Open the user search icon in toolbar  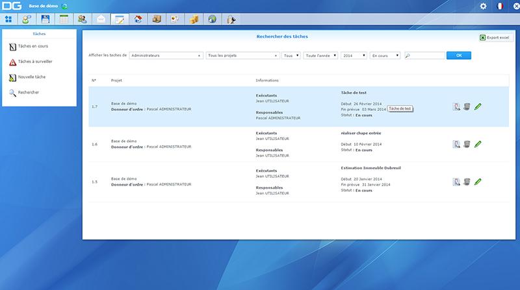27,19
